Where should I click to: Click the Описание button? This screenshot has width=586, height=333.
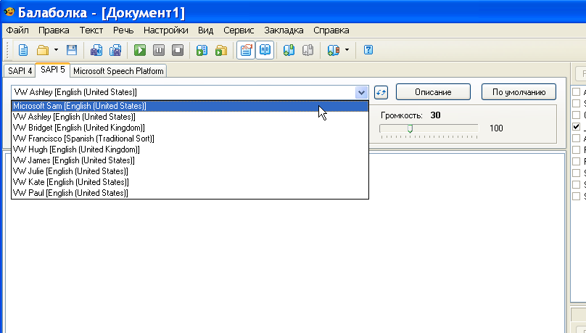pos(433,92)
